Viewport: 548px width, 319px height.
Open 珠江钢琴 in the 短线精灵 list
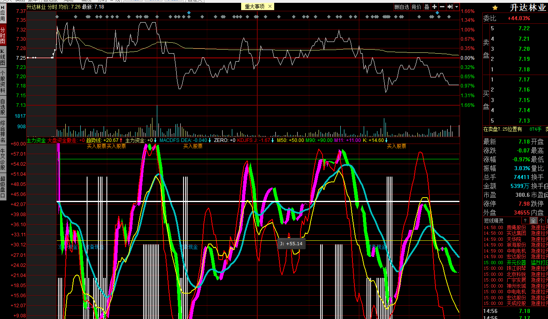516,268
